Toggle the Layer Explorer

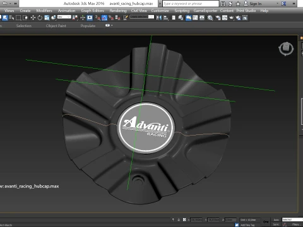point(181,18)
